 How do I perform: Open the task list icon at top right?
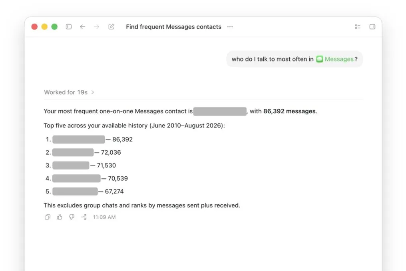click(x=358, y=27)
